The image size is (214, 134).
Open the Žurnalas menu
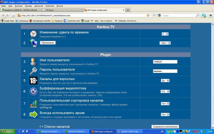click(28, 6)
